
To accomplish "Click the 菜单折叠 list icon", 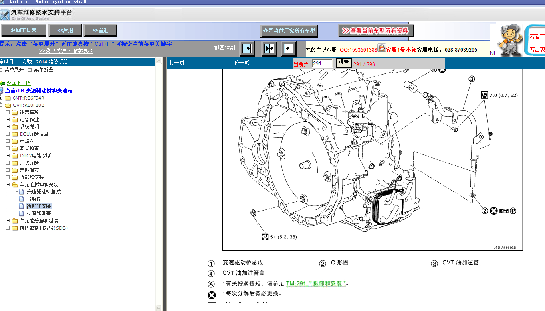I will pos(30,70).
